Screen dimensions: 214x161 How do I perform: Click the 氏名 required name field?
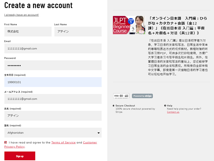coord(53,116)
